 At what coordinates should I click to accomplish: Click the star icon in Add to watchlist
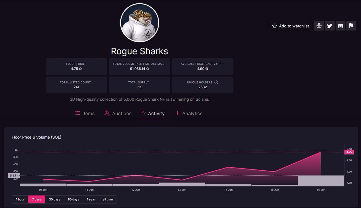click(274, 26)
